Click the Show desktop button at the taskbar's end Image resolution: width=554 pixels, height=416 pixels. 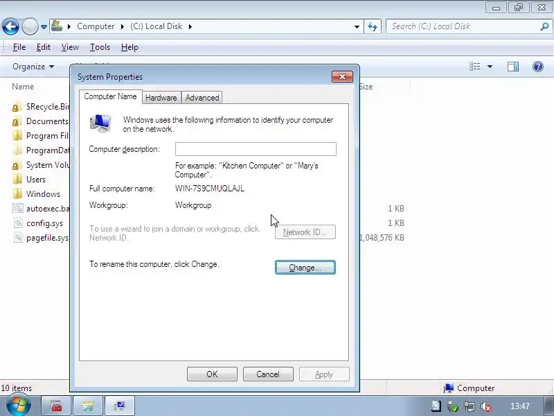548,406
